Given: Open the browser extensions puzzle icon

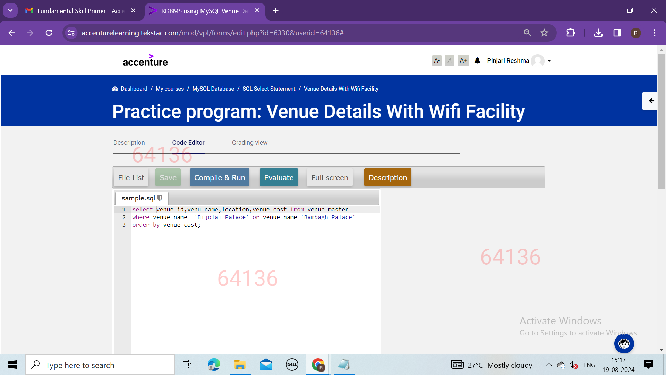Looking at the screenshot, I should pos(571,33).
